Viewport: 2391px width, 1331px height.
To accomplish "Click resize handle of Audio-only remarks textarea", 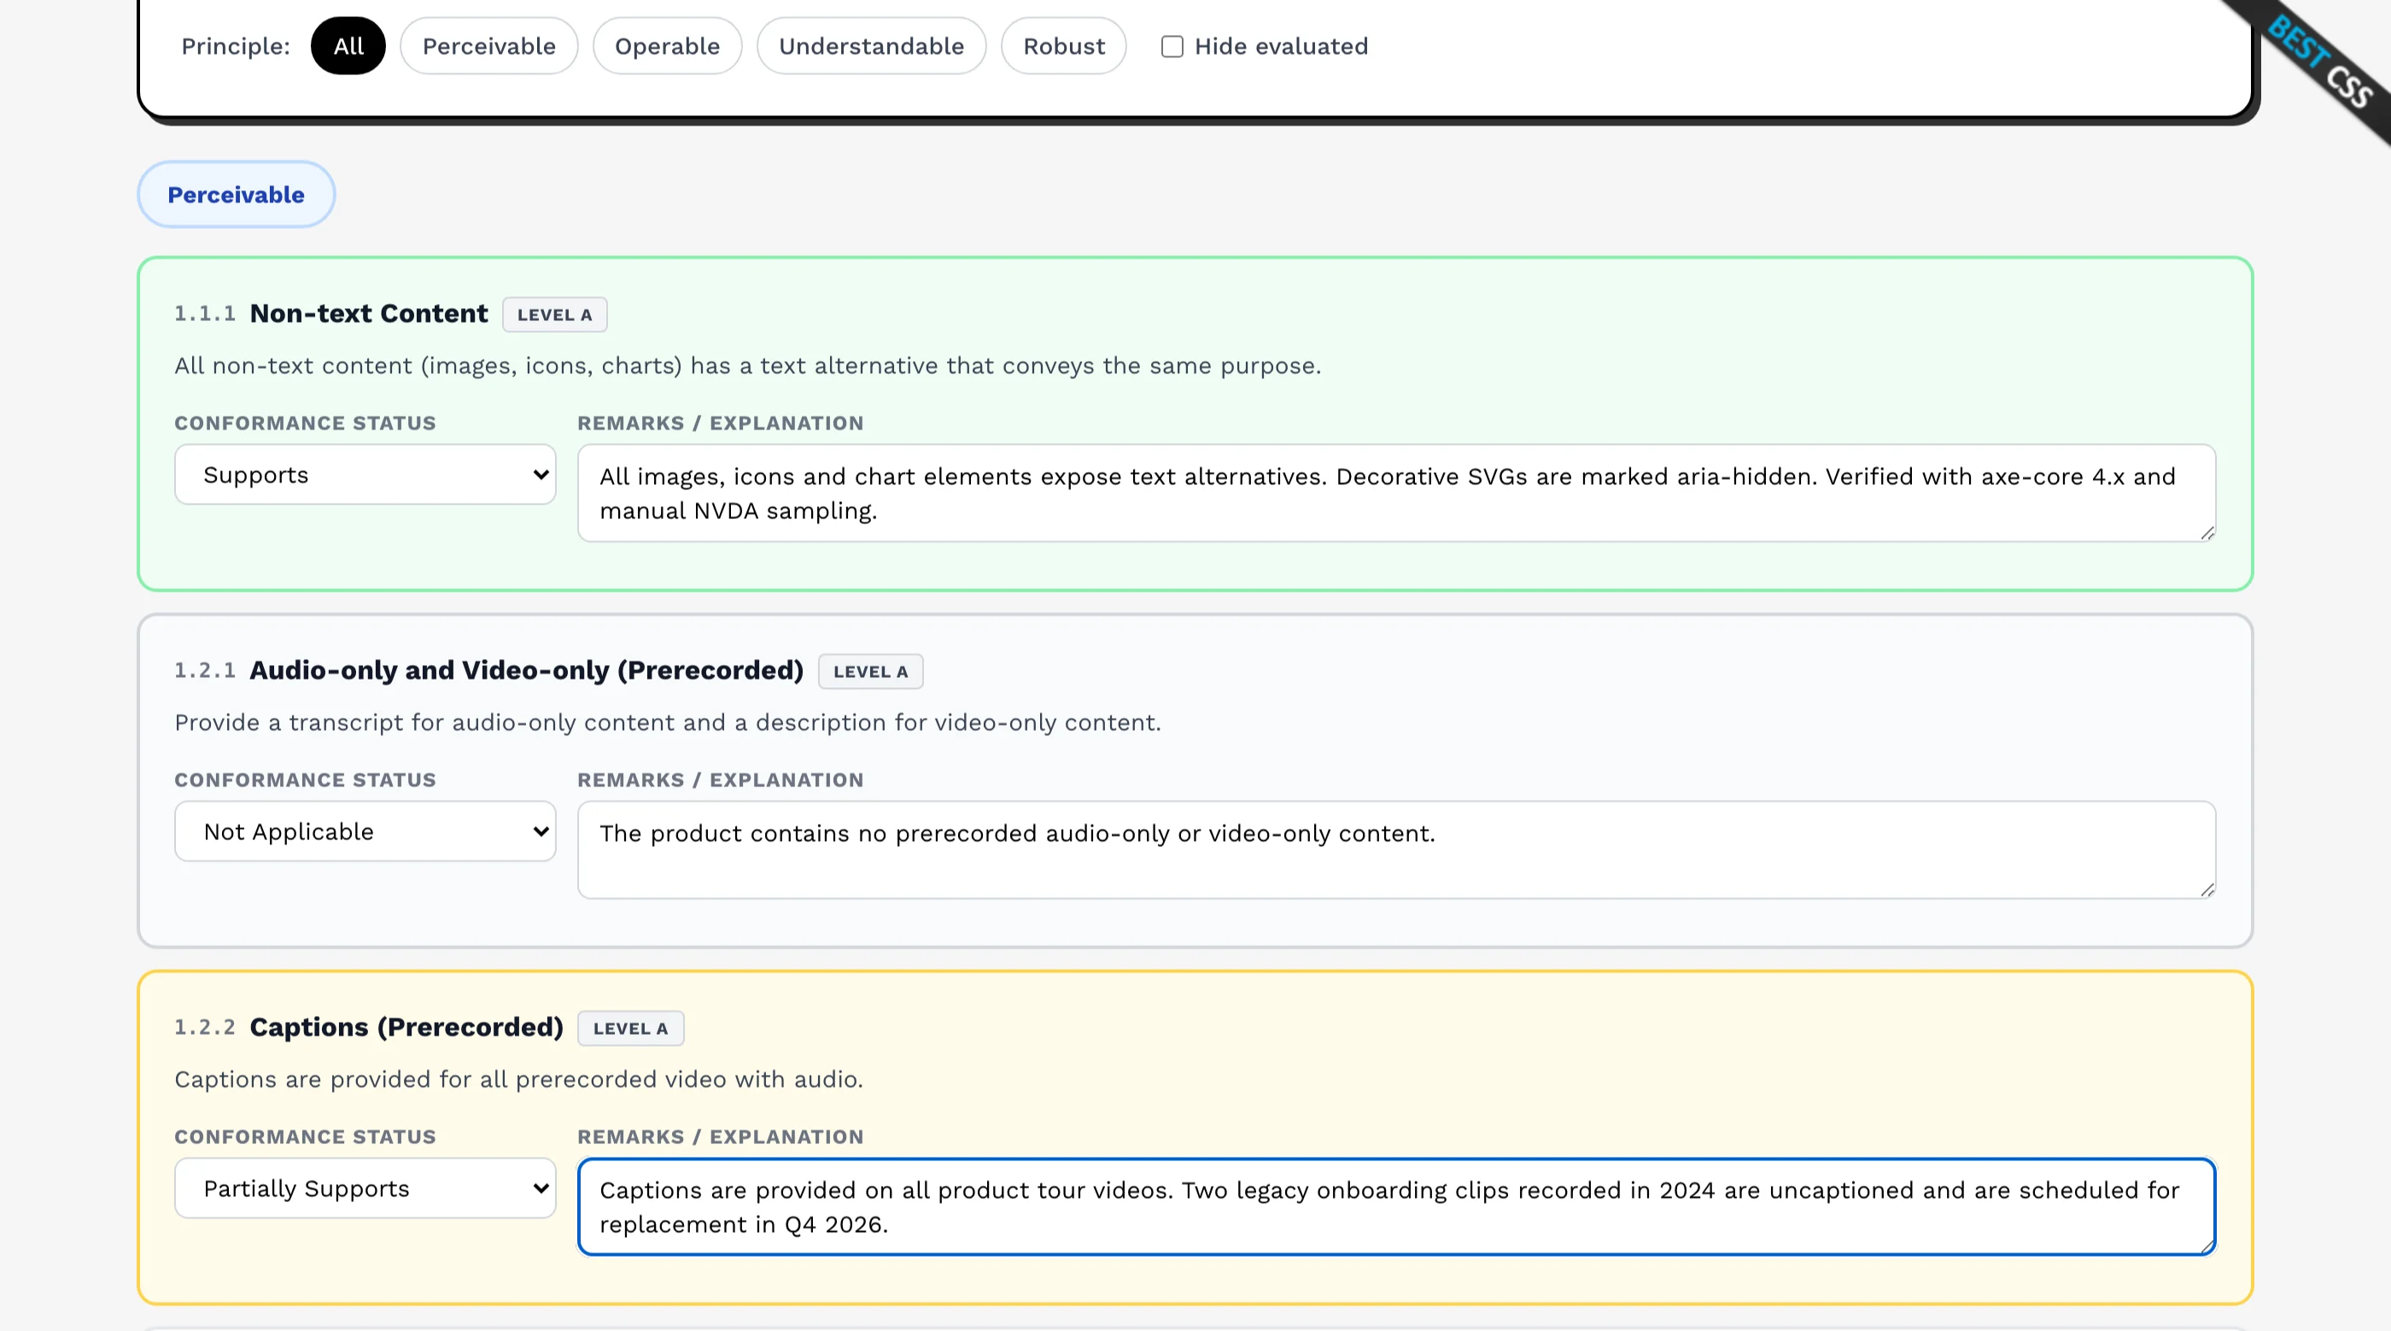I will (x=2207, y=890).
